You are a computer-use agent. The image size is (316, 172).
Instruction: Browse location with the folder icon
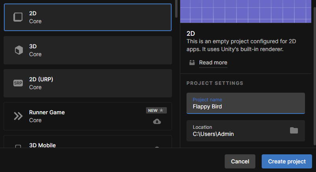pos(294,130)
